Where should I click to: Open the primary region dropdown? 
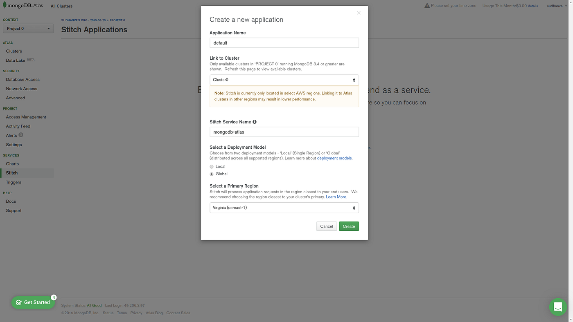point(284,208)
